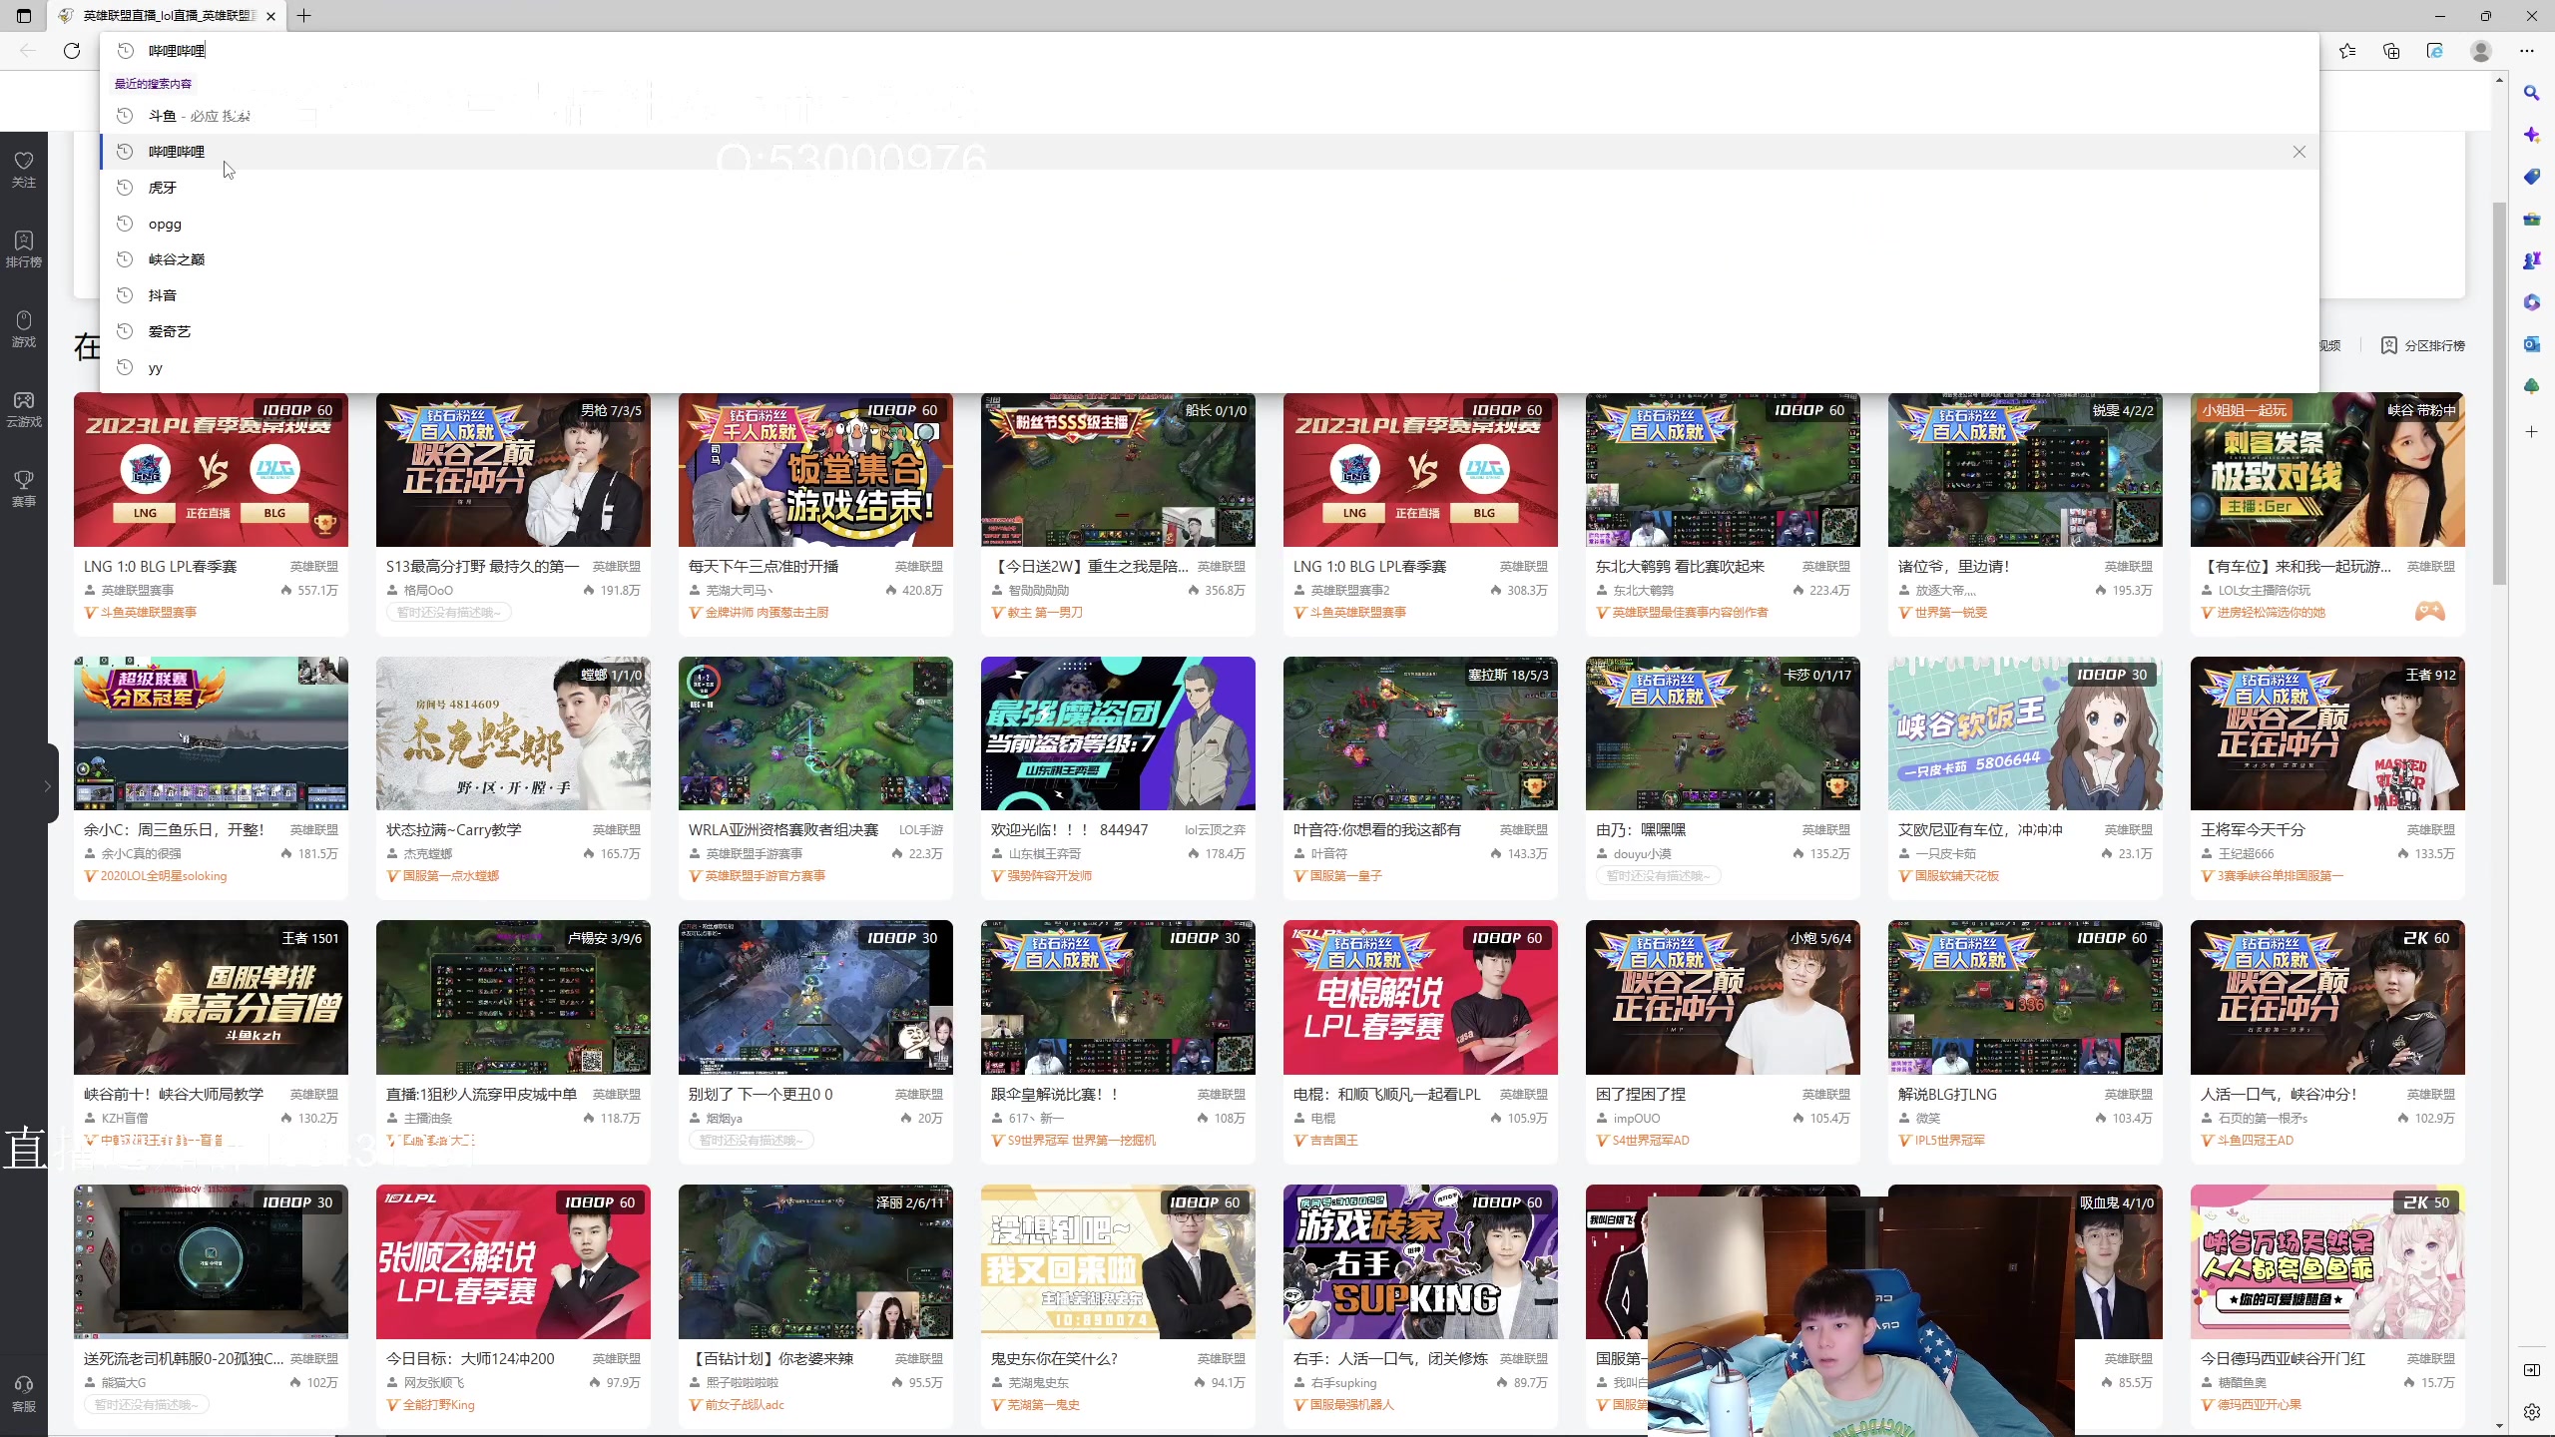Click the browser back arrow
The width and height of the screenshot is (2555, 1437).
point(28,51)
